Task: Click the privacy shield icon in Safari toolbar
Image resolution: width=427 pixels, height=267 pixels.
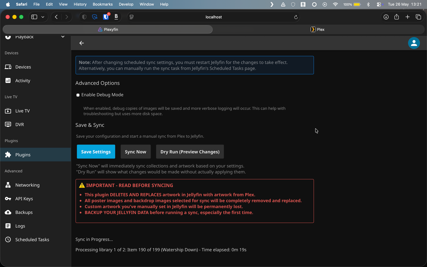Action: (x=84, y=17)
